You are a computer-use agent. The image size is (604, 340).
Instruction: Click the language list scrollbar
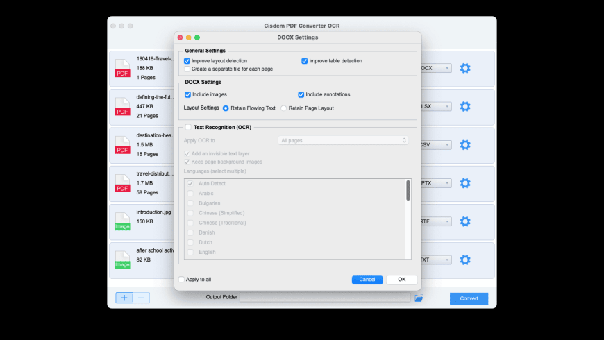[408, 191]
